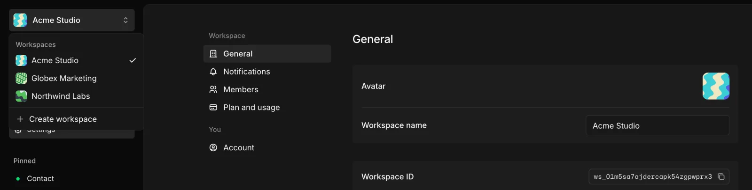
Task: Click the Pinned section label in sidebar
Action: (24, 161)
